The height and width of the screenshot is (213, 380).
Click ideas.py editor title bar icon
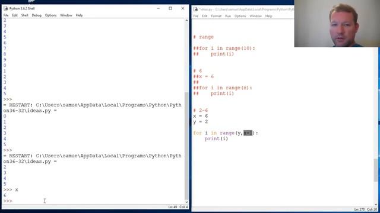click(x=195, y=9)
